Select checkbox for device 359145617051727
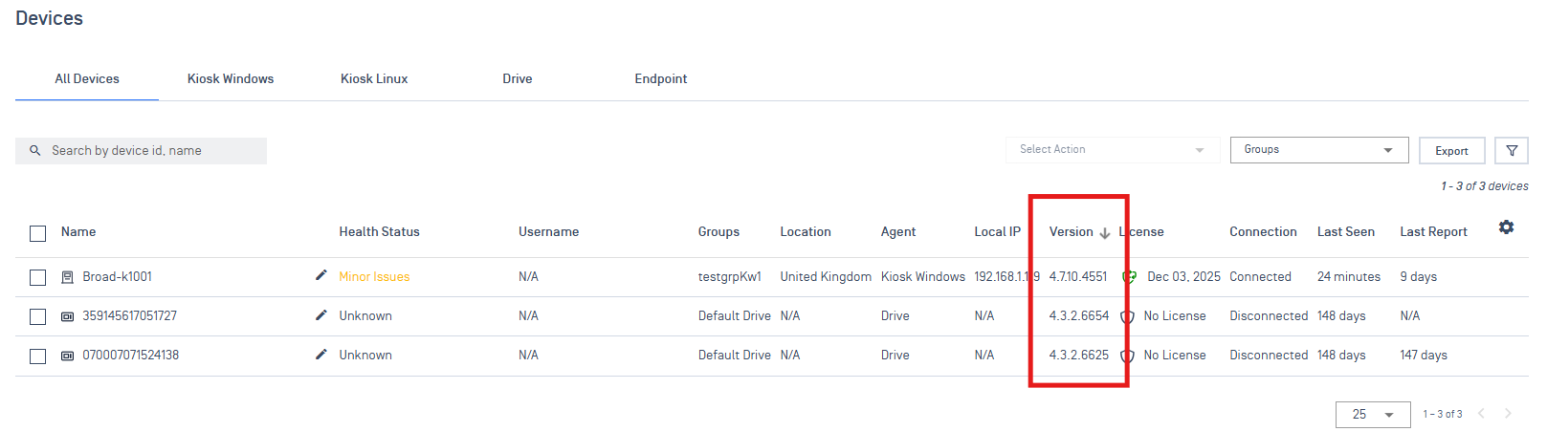The height and width of the screenshot is (432, 1547). click(38, 316)
